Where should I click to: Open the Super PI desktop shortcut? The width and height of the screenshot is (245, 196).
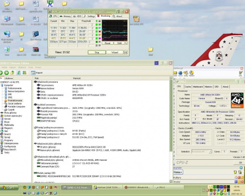coord(50,3)
